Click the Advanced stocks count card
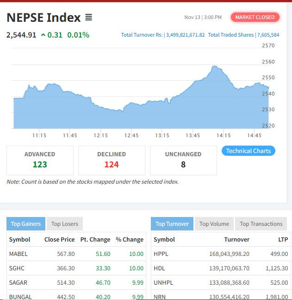 pos(40,160)
